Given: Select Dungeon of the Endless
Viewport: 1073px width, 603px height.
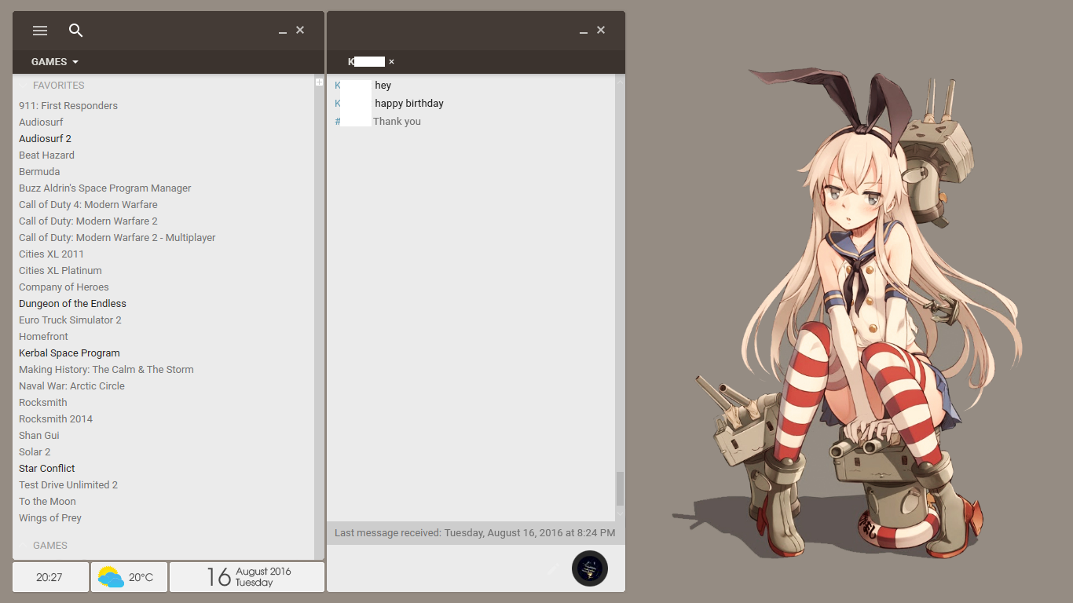Looking at the screenshot, I should [72, 304].
